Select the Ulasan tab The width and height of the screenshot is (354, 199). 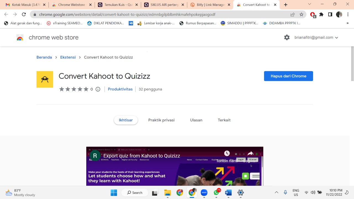[196, 120]
